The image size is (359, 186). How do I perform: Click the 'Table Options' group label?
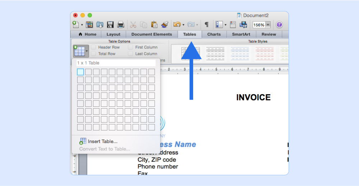point(119,41)
